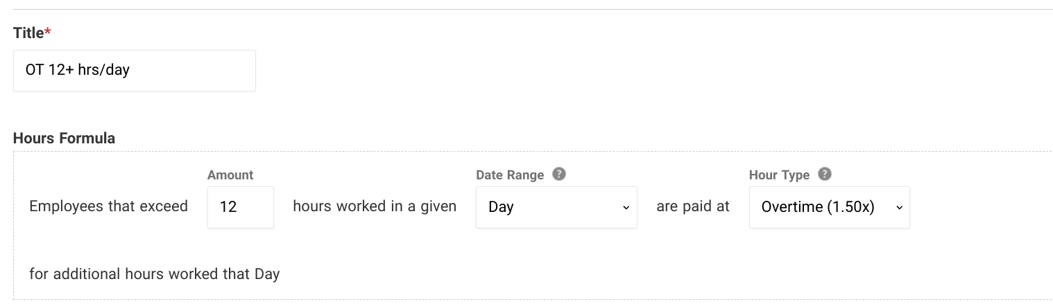This screenshot has width=1053, height=304.
Task: Open the Hour Type dropdown showing Overtime (1.50x)
Action: click(x=819, y=207)
